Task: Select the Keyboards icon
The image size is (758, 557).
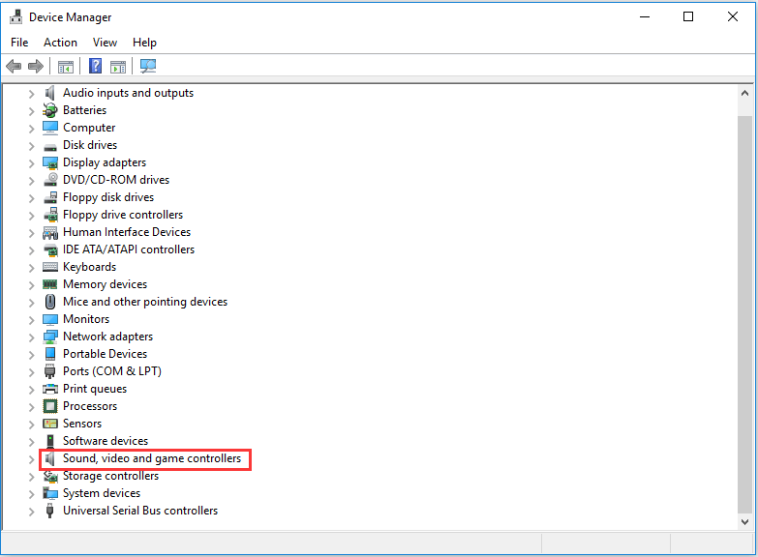Action: click(49, 267)
